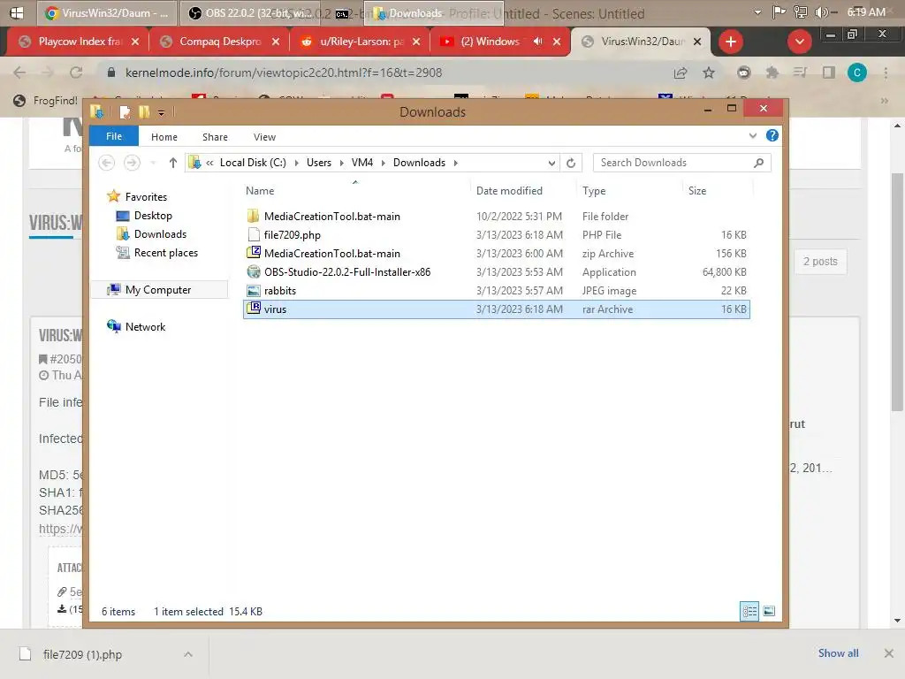
Task: Select the rabbits JPEG image
Action: pyautogui.click(x=497, y=290)
